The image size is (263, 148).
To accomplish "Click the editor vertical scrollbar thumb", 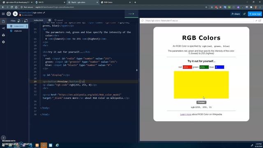I will point(137,70).
